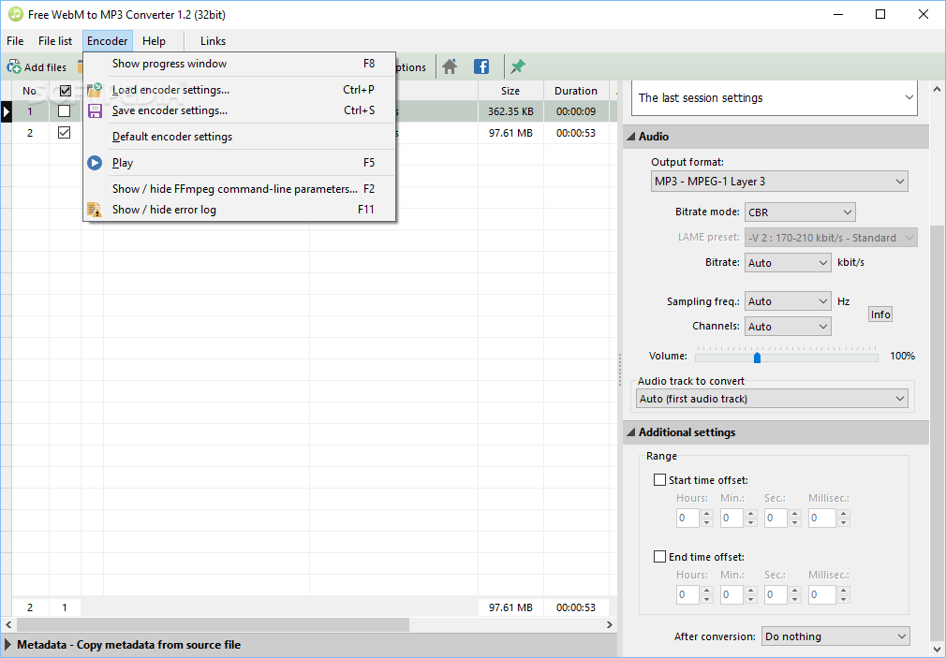The height and width of the screenshot is (658, 946).
Task: Click the Volume slider thumb
Action: (757, 358)
